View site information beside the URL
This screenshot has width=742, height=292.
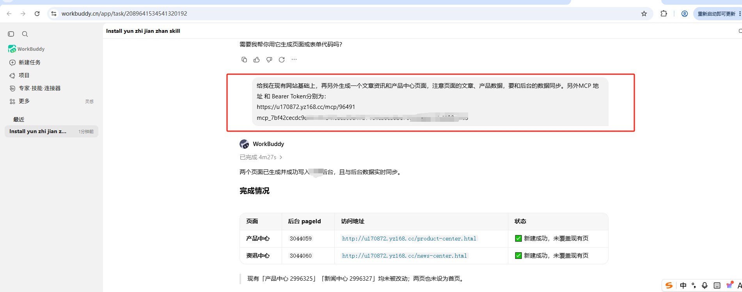pos(54,14)
